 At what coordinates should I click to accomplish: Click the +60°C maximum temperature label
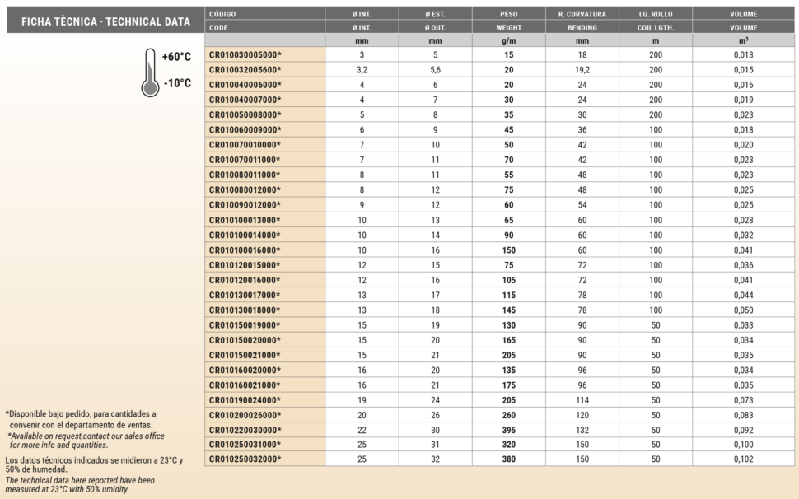click(176, 57)
